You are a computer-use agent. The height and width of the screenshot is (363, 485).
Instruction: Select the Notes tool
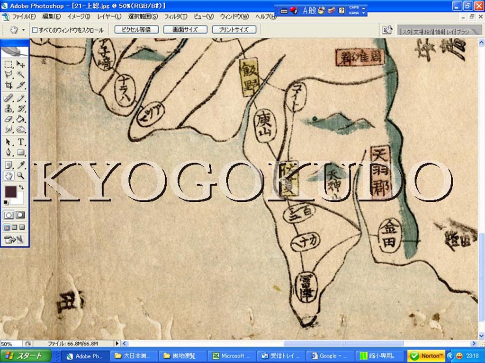[9, 165]
